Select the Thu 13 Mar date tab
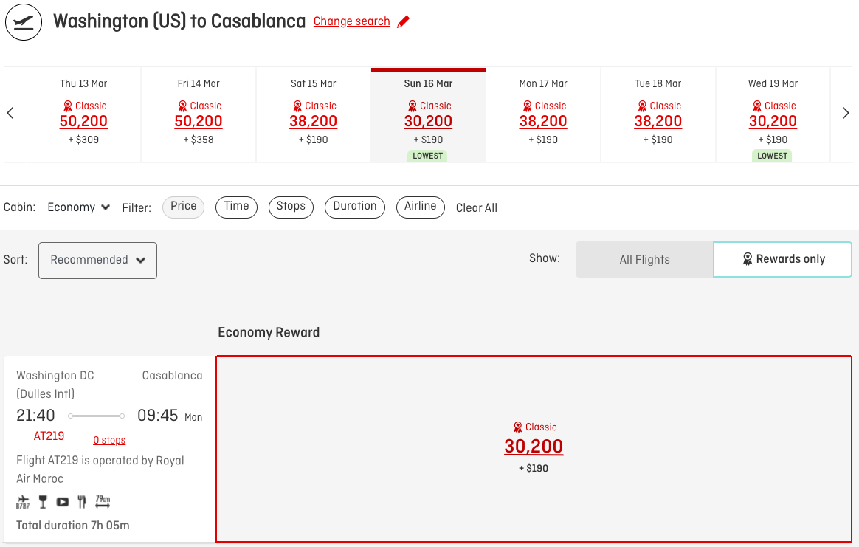The image size is (859, 547). pos(83,115)
